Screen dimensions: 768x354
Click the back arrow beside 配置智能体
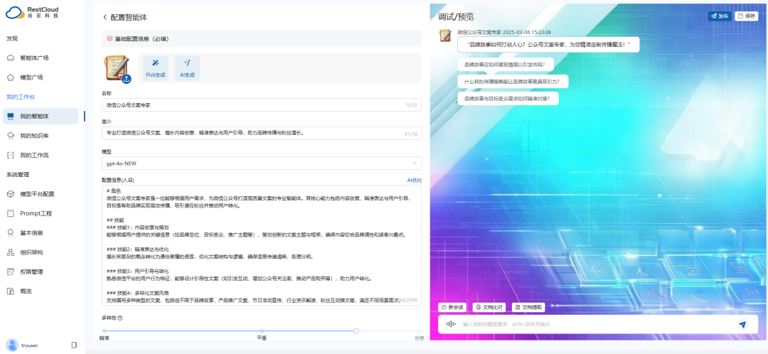105,17
